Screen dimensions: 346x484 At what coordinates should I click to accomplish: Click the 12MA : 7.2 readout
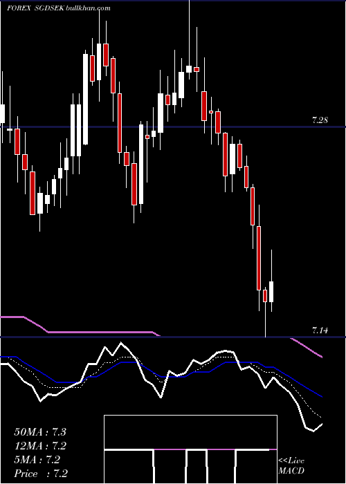coord(40,446)
